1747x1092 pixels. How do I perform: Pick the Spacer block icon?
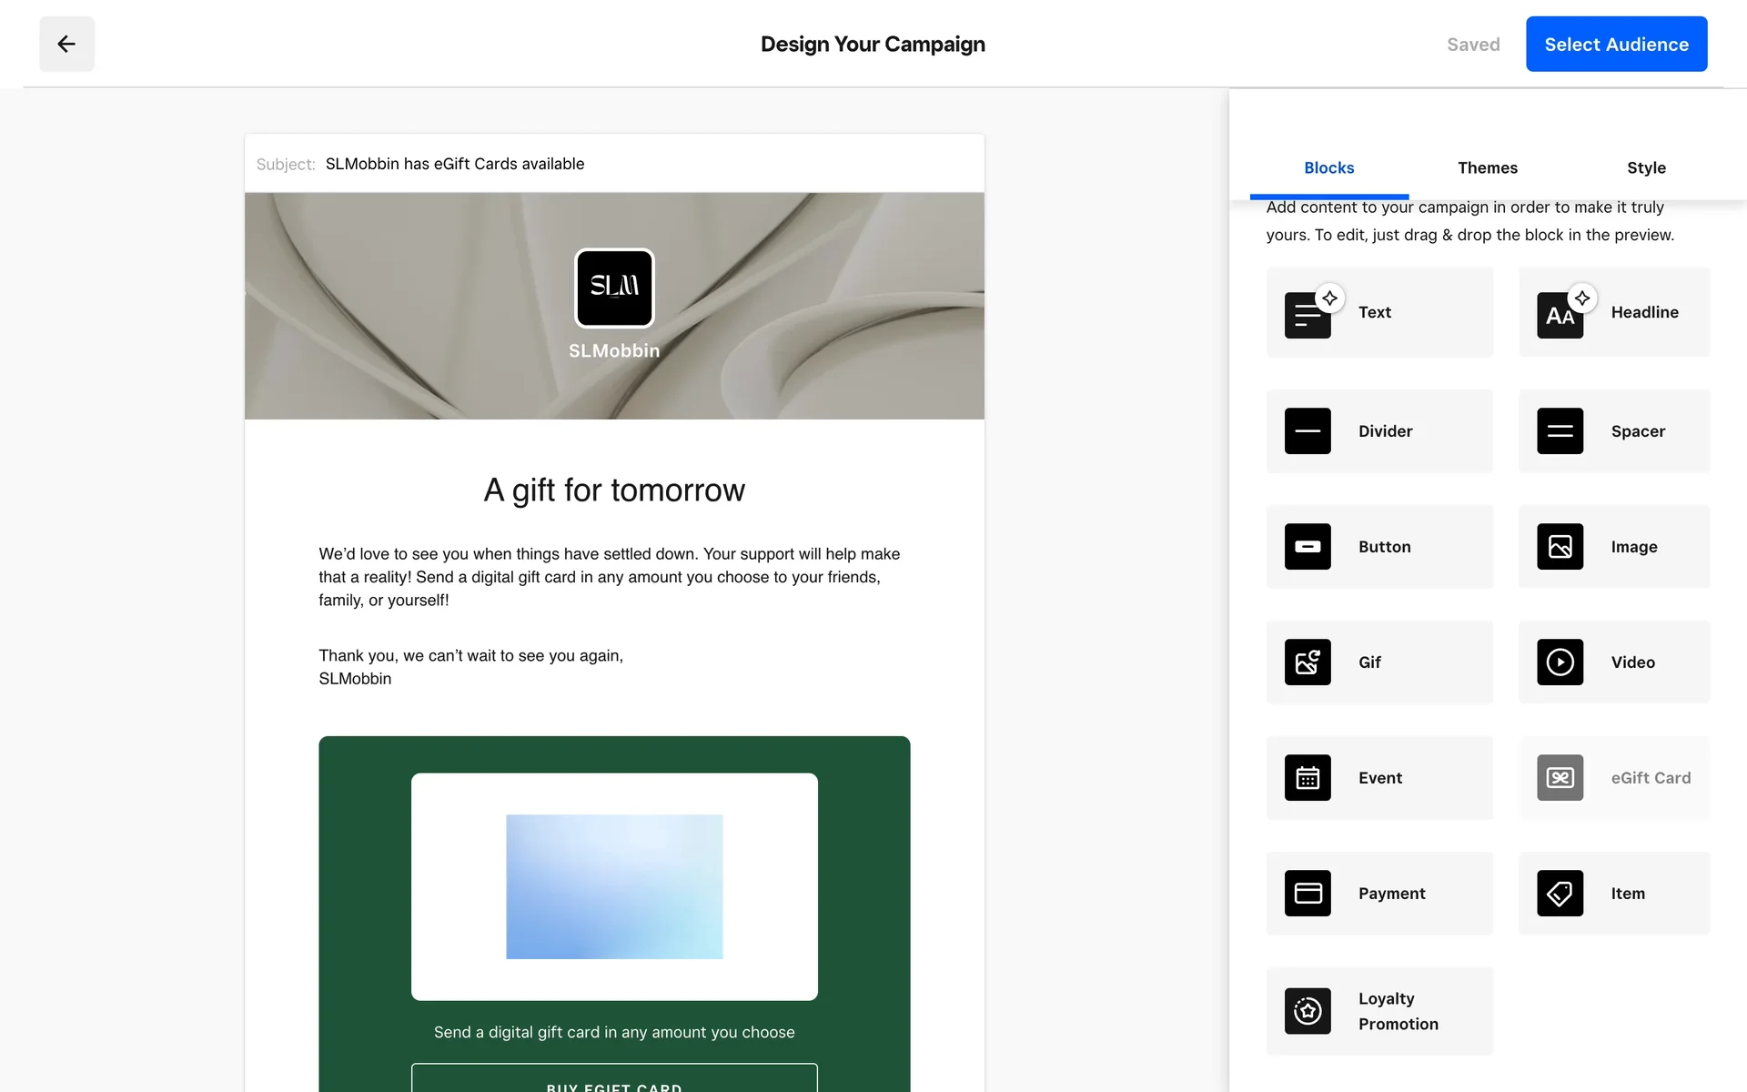tap(1560, 431)
